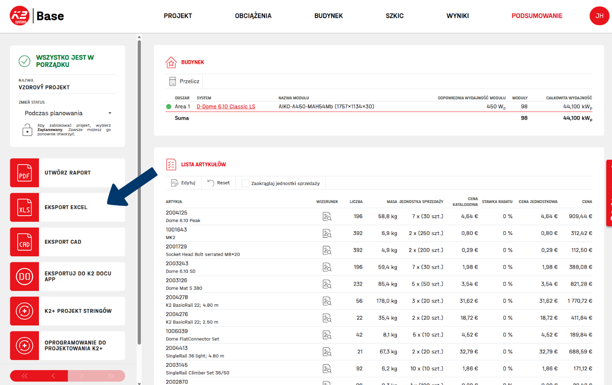Image resolution: width=612 pixels, height=385 pixels.
Task: Open the D-Dome 6.10 Classic LS link
Action: pyautogui.click(x=226, y=107)
